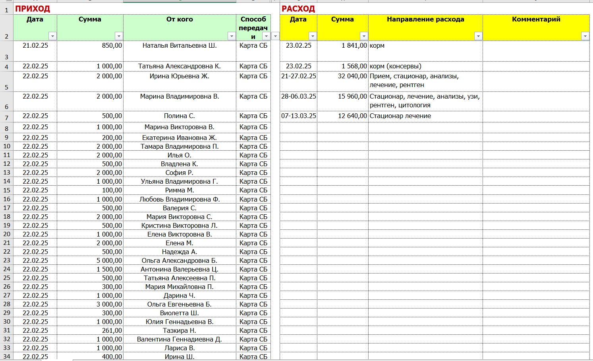Screen dimensions: 593x361
Task: Select the income amount 261,00
Action: click(x=90, y=330)
